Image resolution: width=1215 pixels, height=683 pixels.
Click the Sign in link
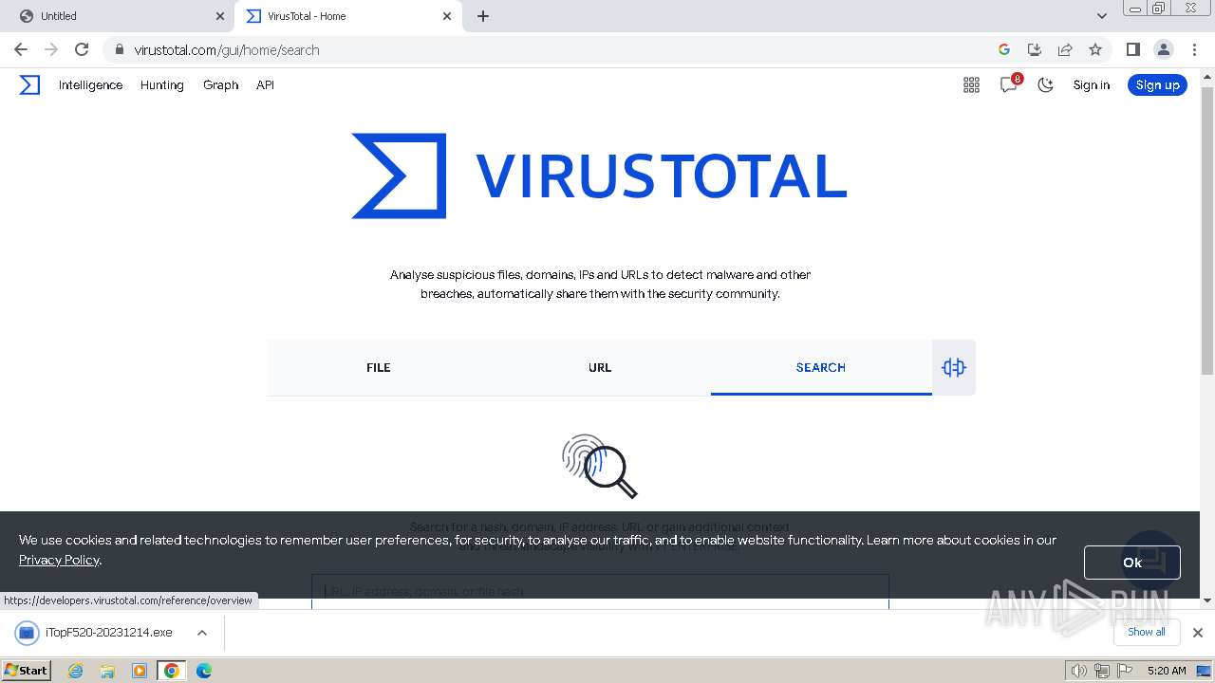(x=1091, y=85)
